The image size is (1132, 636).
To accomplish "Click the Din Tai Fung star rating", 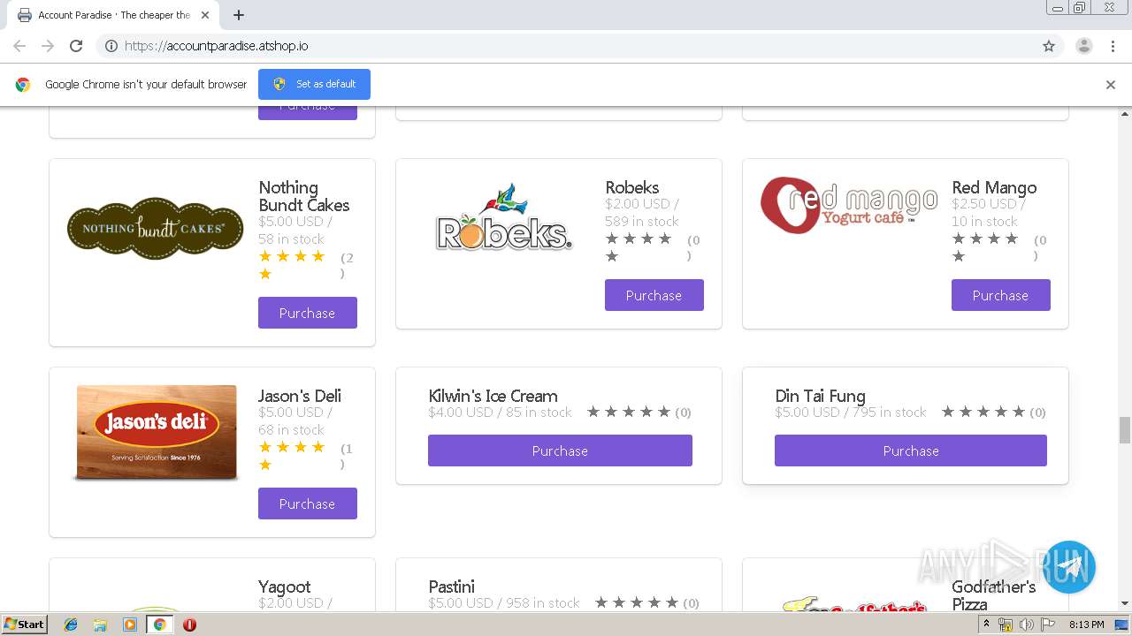I will tap(983, 413).
